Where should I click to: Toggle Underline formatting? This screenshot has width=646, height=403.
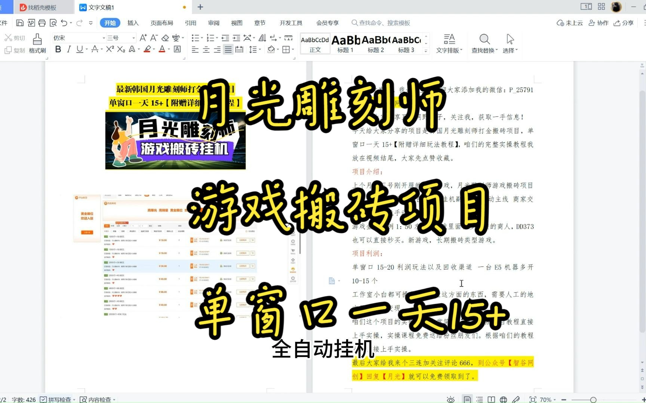click(79, 49)
